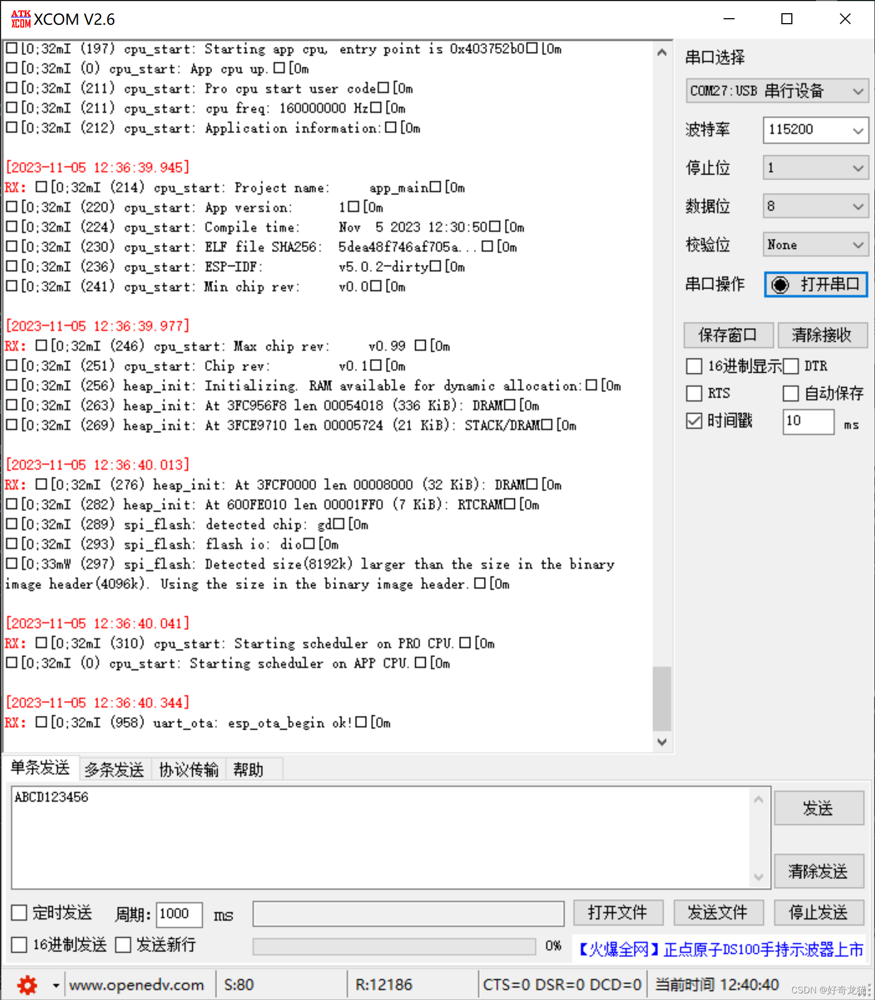Viewport: 875px width, 1000px height.
Task: Click the 停止发送 button
Action: pyautogui.click(x=818, y=913)
